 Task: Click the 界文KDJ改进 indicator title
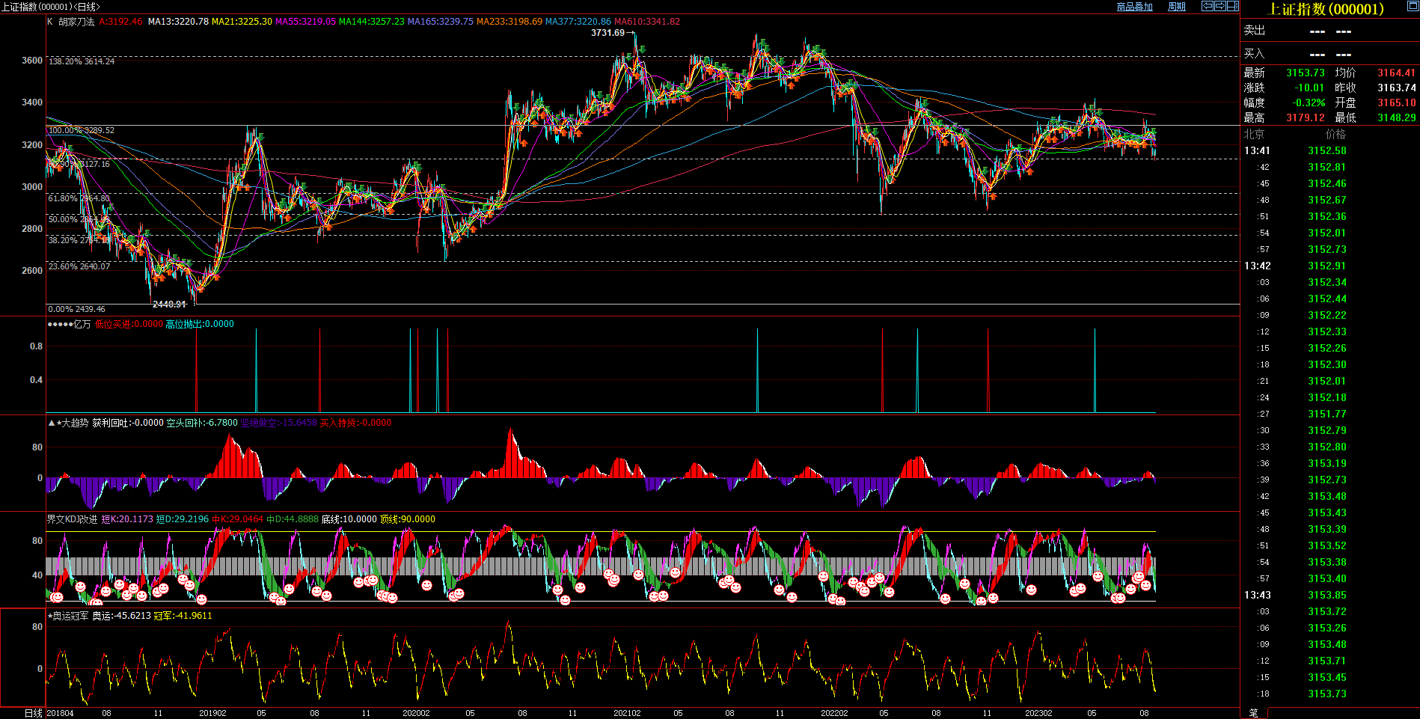tap(72, 519)
